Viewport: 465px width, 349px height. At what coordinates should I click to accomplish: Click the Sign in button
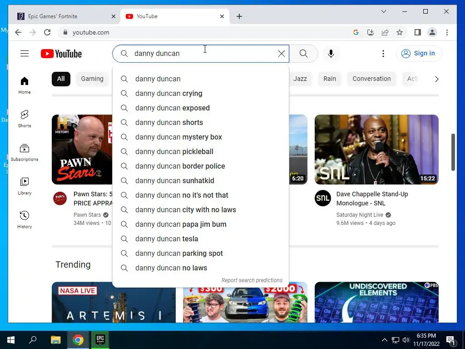(x=419, y=54)
